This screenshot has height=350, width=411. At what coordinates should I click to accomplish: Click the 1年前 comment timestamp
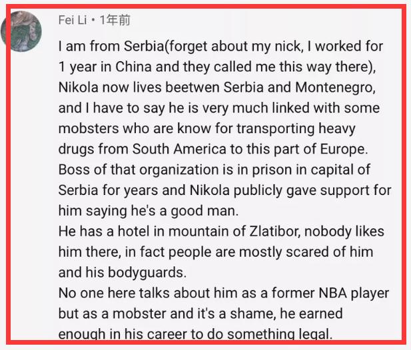point(115,21)
